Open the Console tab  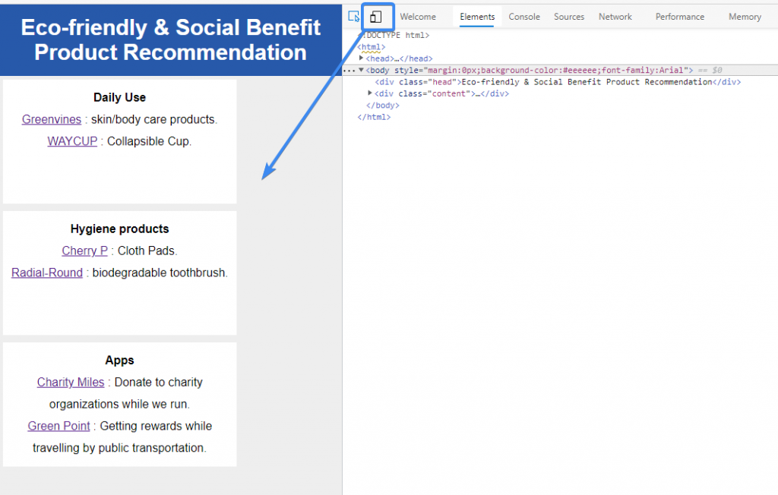524,17
